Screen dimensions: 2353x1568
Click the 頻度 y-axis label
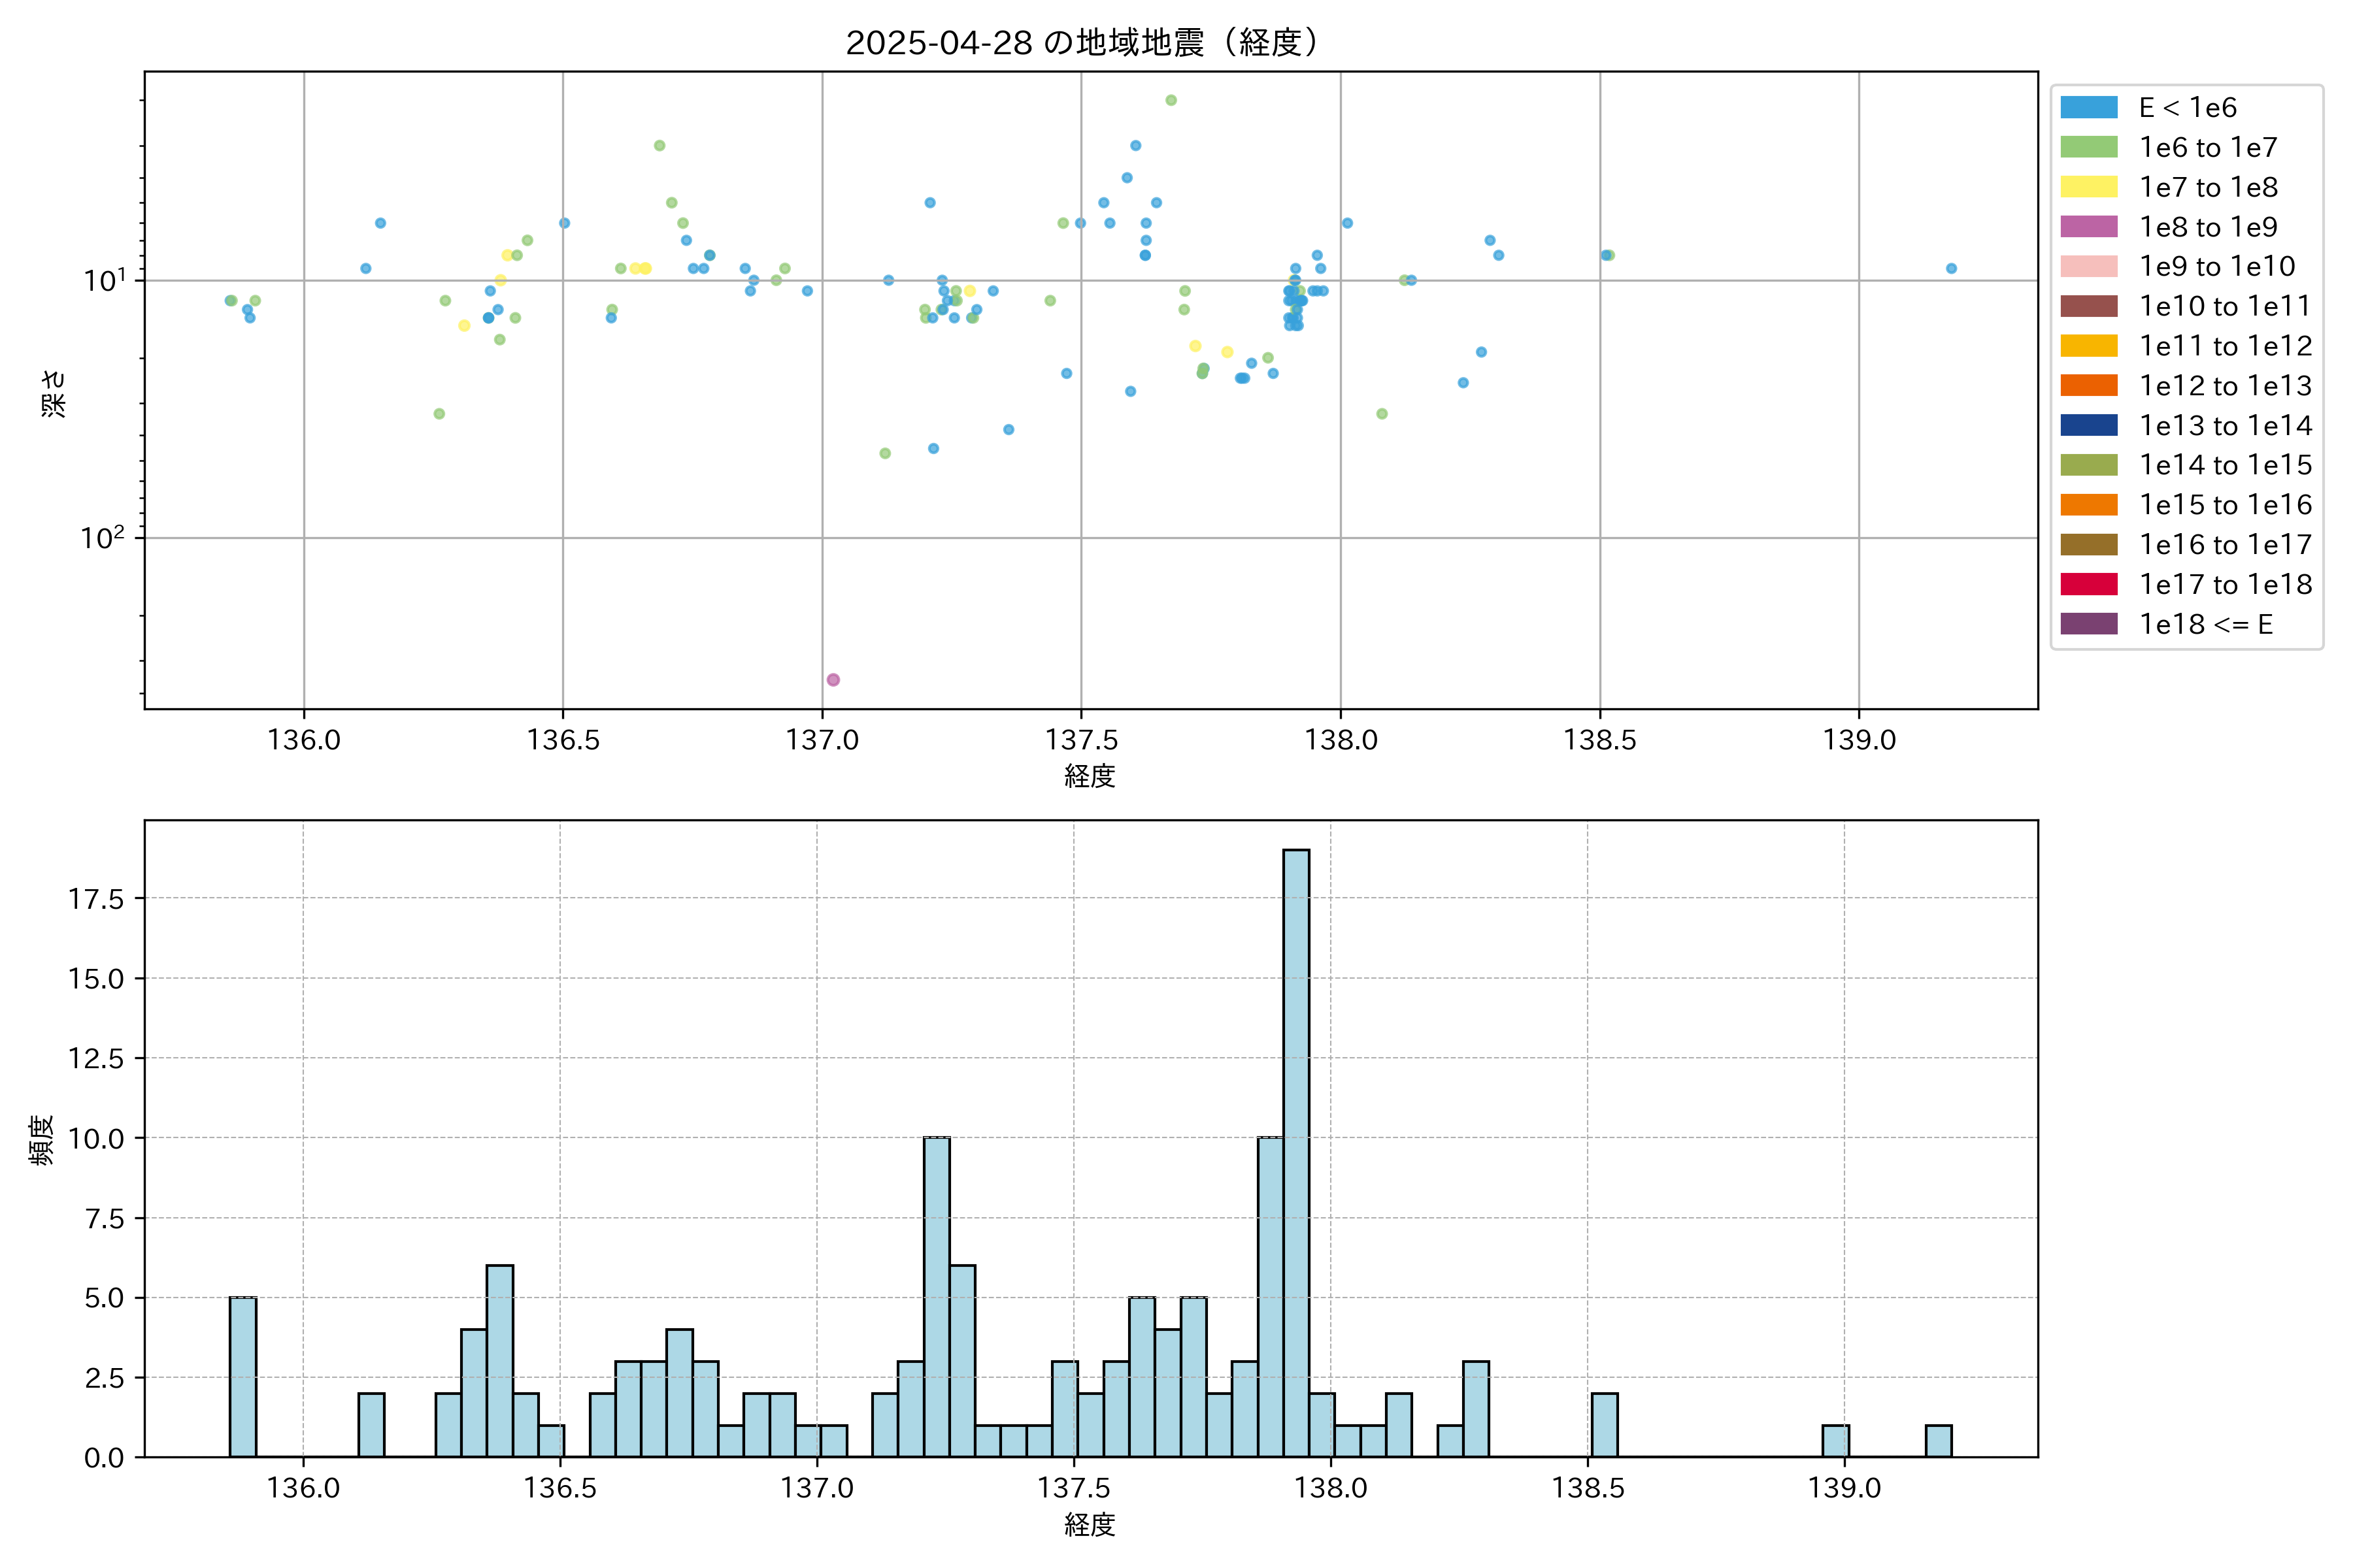41,1140
